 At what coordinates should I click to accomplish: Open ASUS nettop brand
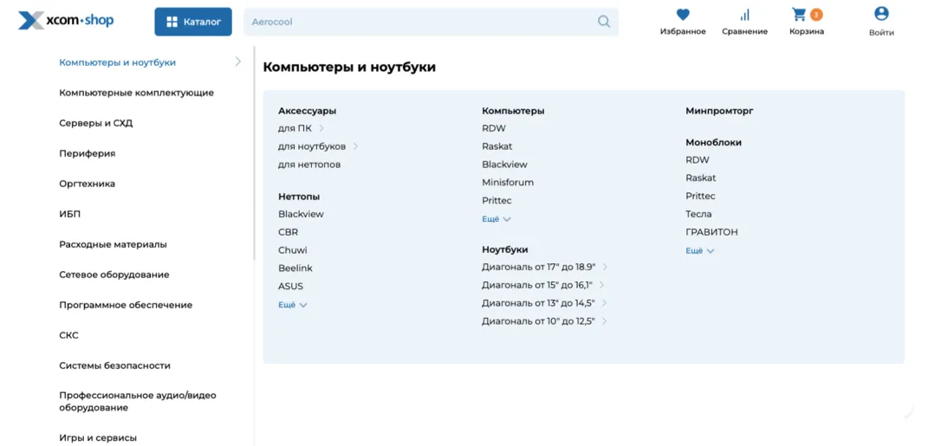point(290,287)
